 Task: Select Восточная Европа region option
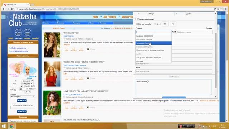pos(154,40)
